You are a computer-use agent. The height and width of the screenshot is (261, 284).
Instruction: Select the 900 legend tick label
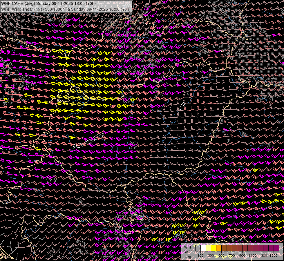click(x=242, y=255)
